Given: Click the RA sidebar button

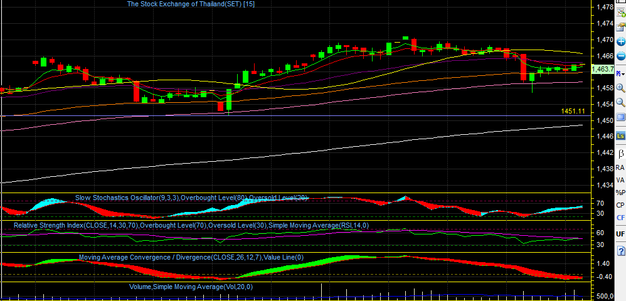Looking at the screenshot, I should click(x=620, y=167).
